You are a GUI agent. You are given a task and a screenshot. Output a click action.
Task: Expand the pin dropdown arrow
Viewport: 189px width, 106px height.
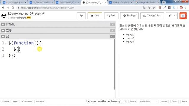(x=175, y=16)
